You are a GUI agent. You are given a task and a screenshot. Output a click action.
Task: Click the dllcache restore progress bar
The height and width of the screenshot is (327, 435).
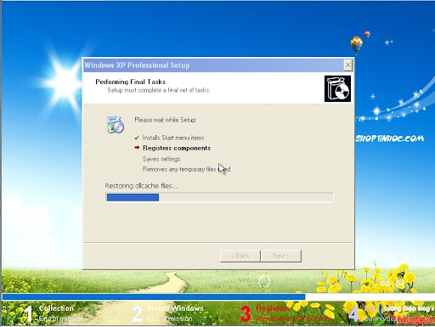219,197
